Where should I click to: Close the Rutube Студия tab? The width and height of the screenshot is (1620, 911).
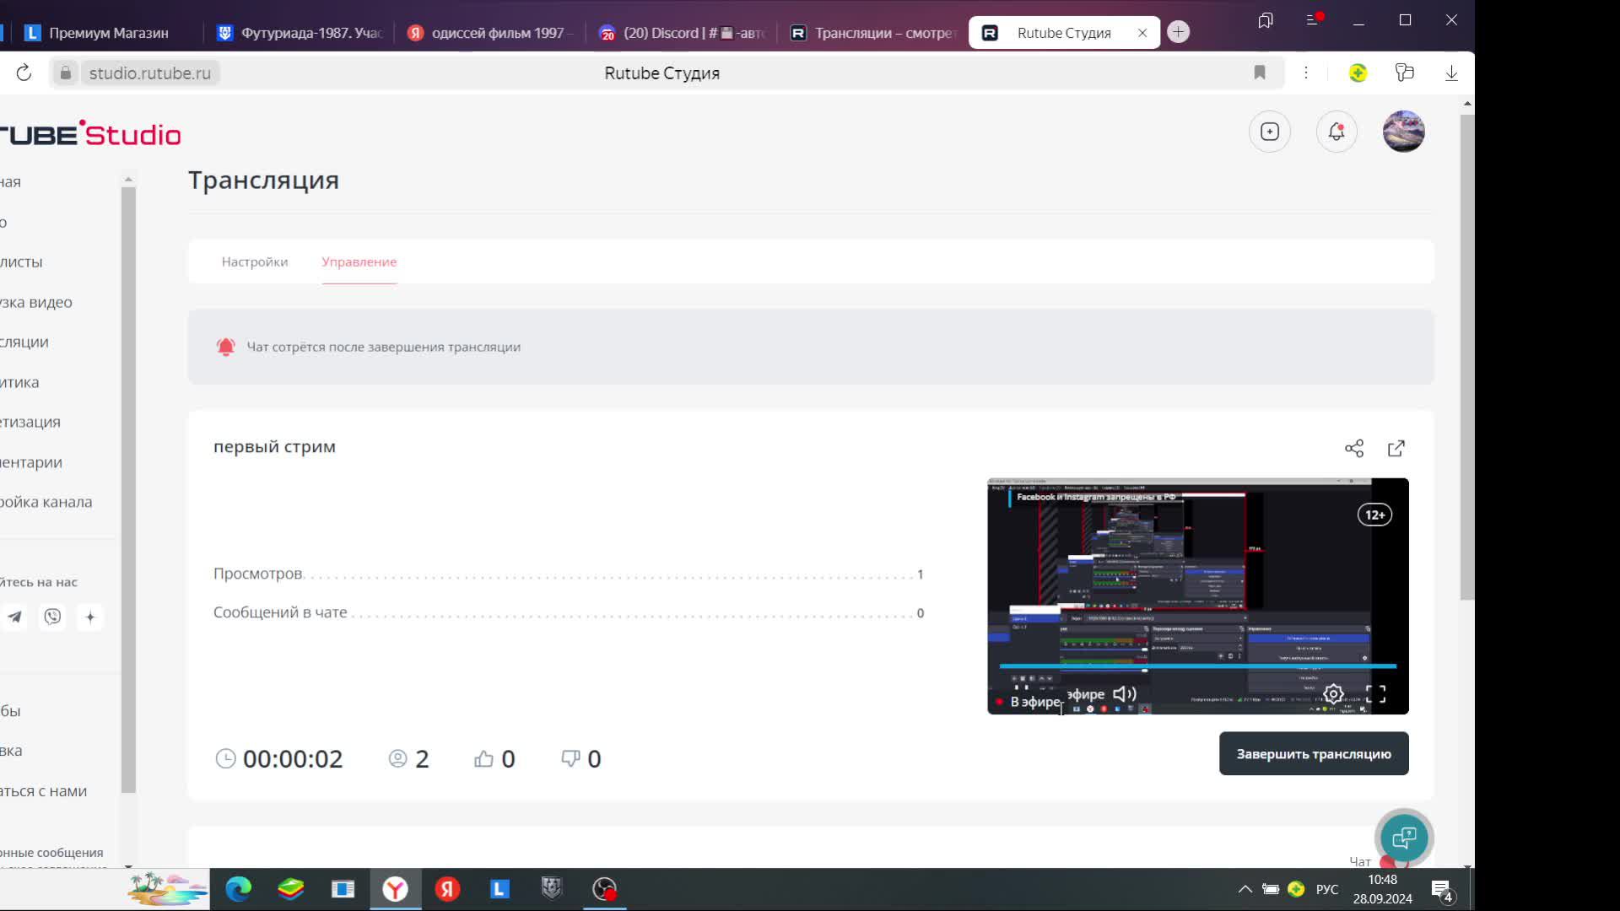[x=1142, y=33]
